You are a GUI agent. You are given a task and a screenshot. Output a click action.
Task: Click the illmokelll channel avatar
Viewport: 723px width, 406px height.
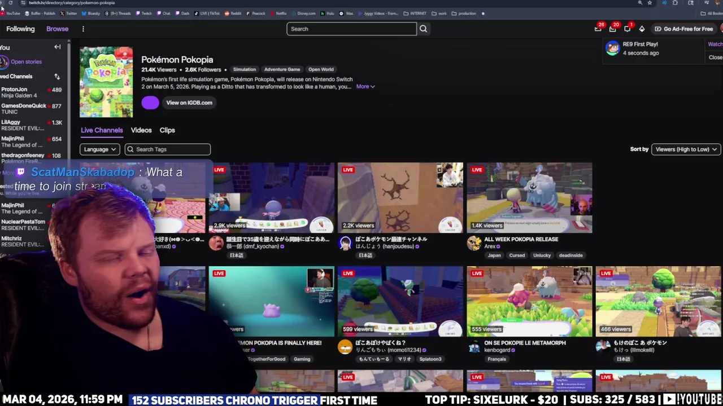pos(603,347)
